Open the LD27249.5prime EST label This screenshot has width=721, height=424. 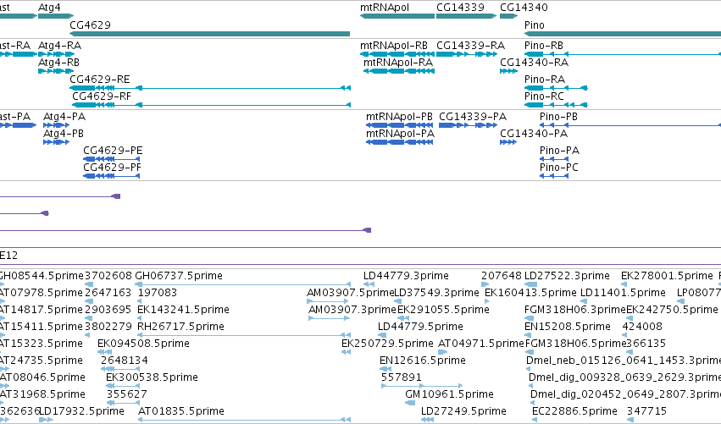tap(463, 411)
